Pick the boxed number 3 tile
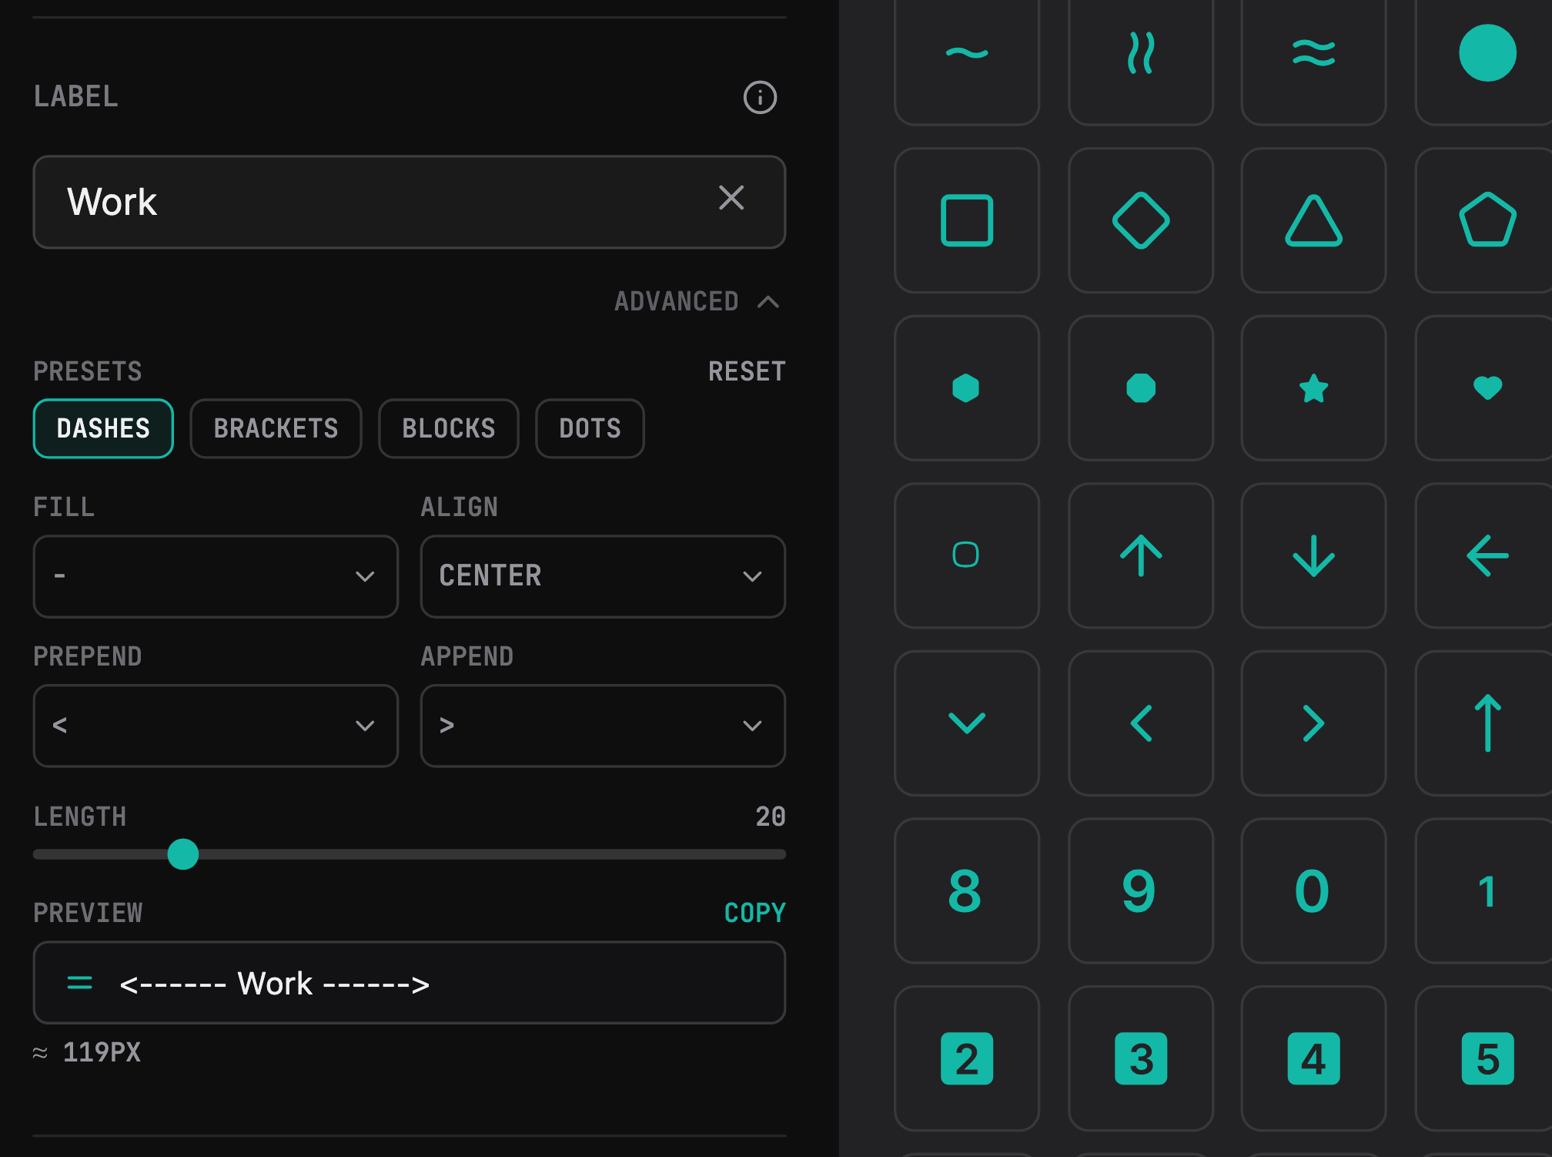This screenshot has width=1552, height=1157. coord(1141,1058)
